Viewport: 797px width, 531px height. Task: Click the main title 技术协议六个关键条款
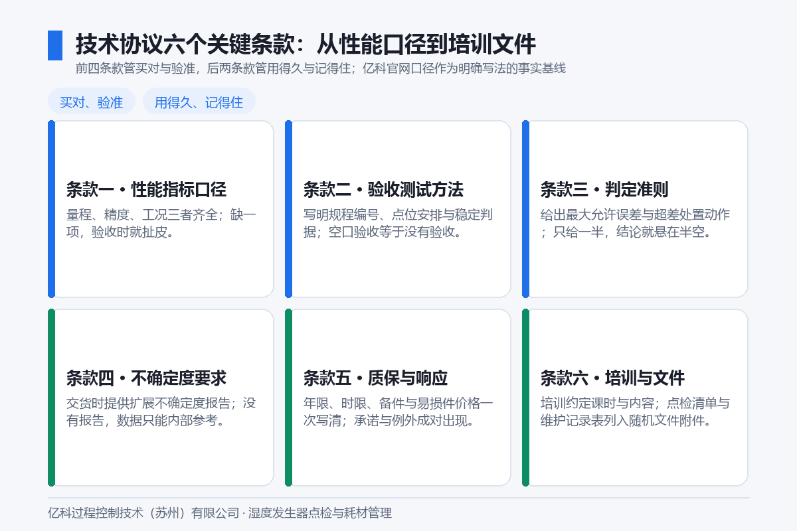306,44
